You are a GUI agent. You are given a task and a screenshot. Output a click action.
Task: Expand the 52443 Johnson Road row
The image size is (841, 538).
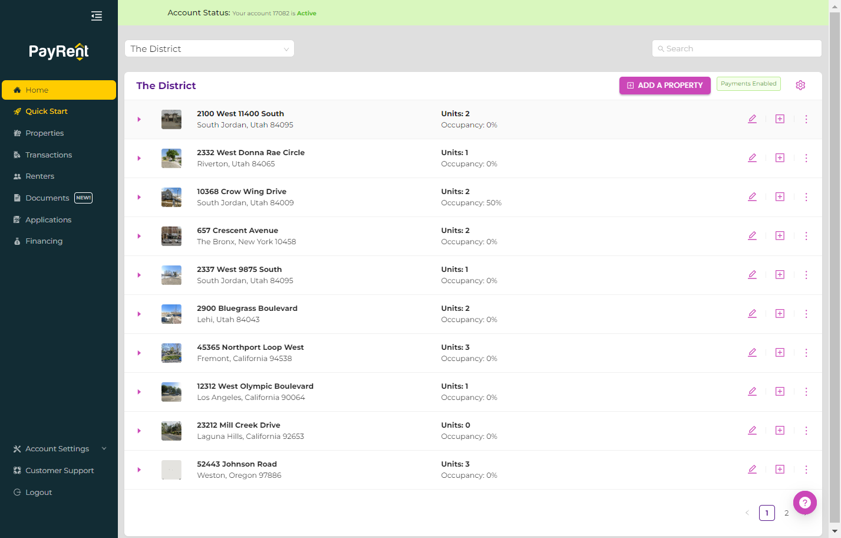click(x=139, y=470)
